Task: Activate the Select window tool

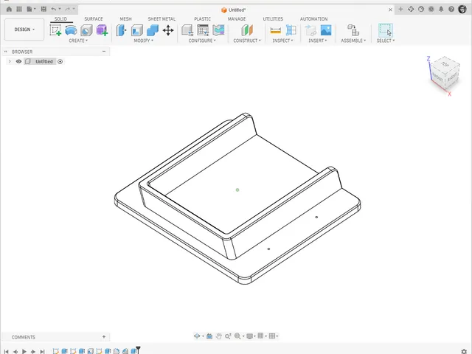Action: 385,30
